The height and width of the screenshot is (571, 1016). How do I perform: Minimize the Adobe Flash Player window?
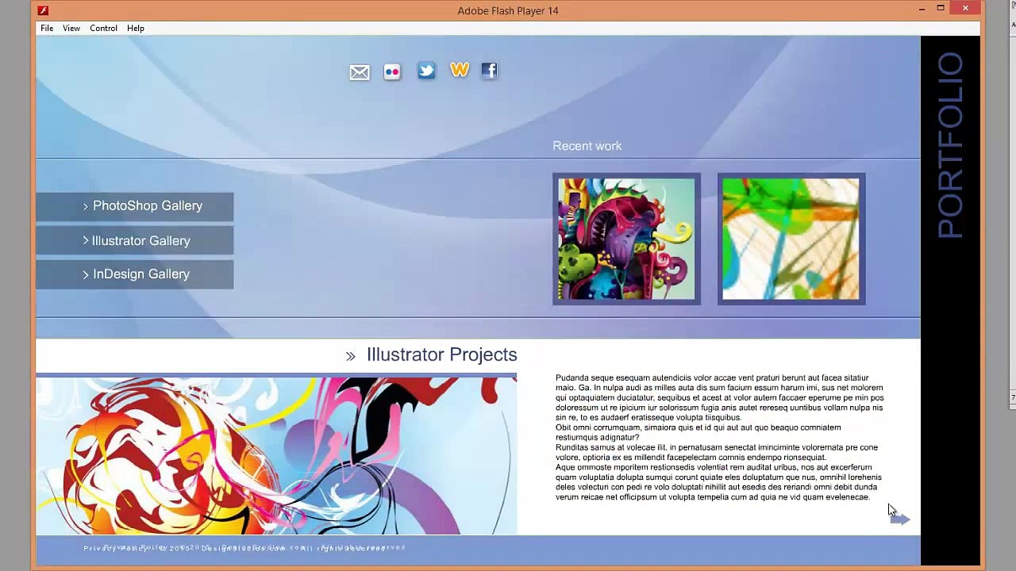click(x=922, y=9)
